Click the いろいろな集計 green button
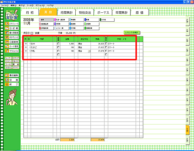Image resolution: width=194 pixels, height=151 pixels. click(132, 33)
